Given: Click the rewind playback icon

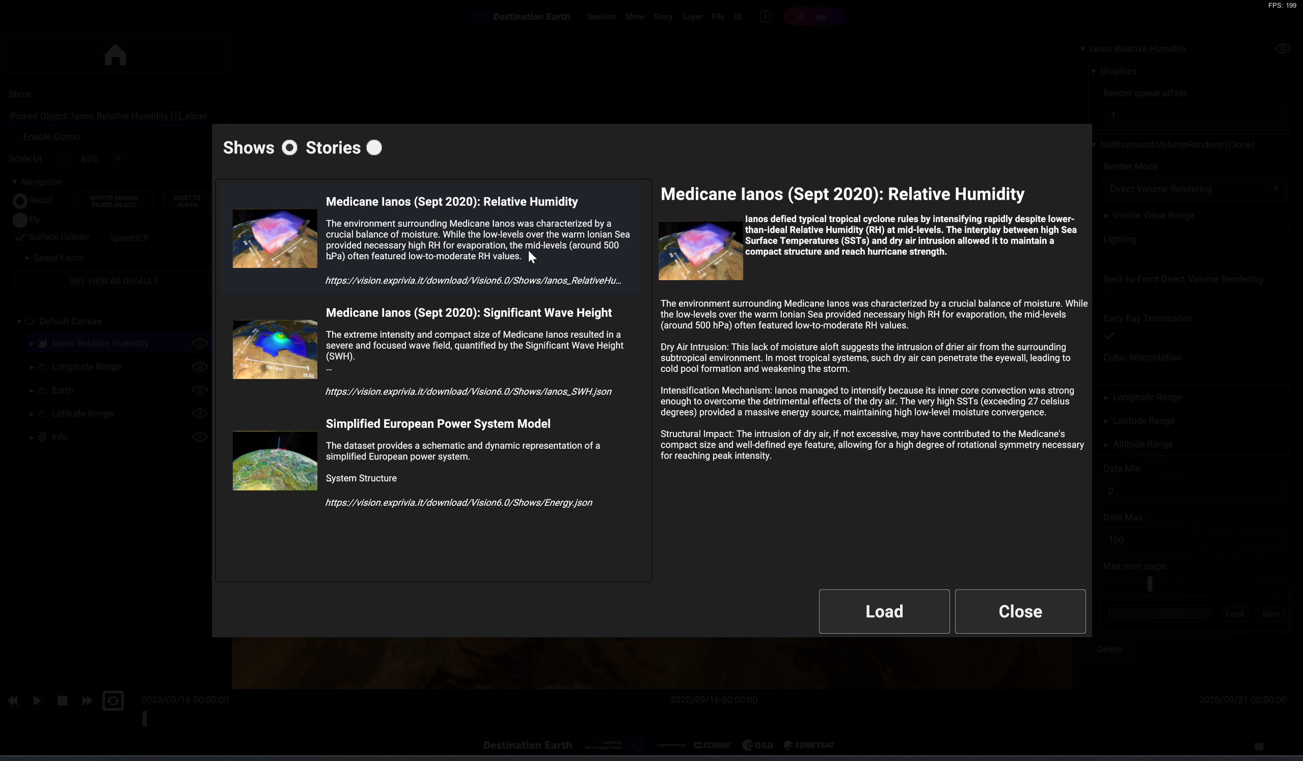Looking at the screenshot, I should point(13,700).
